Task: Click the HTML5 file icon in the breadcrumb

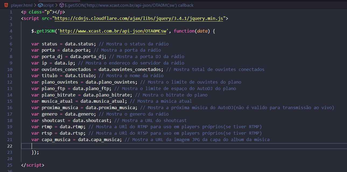Action: (6, 5)
